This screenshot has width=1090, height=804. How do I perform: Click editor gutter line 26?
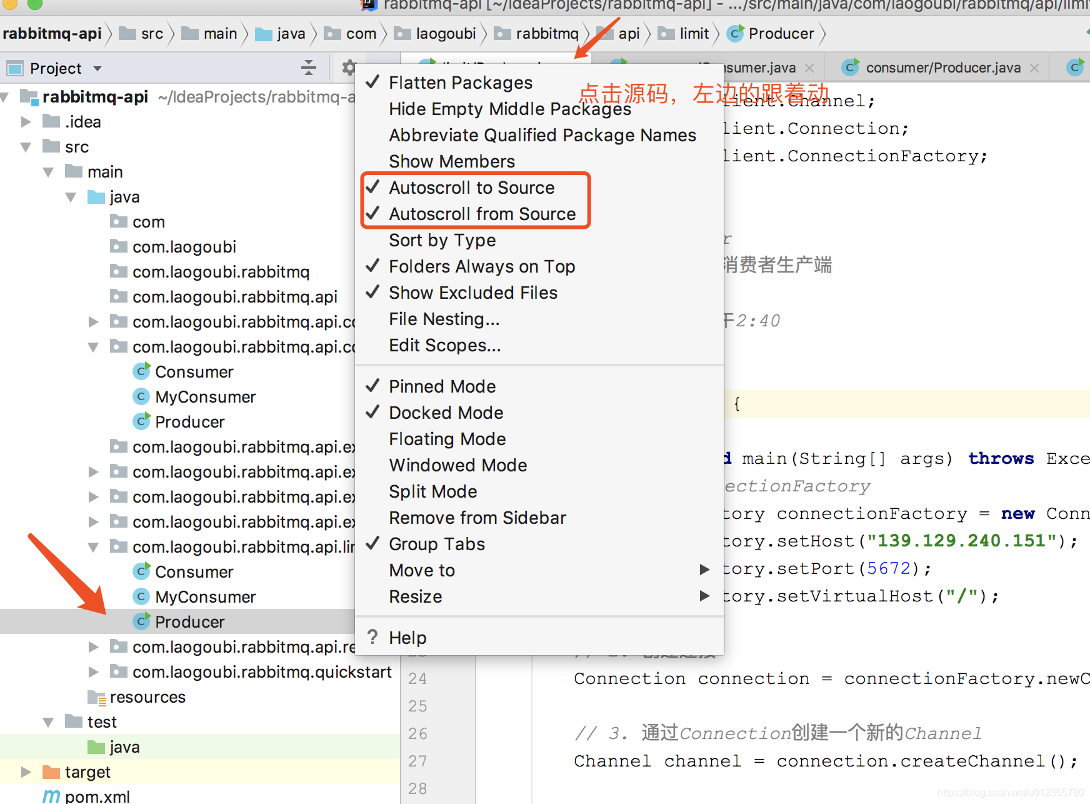coord(417,733)
